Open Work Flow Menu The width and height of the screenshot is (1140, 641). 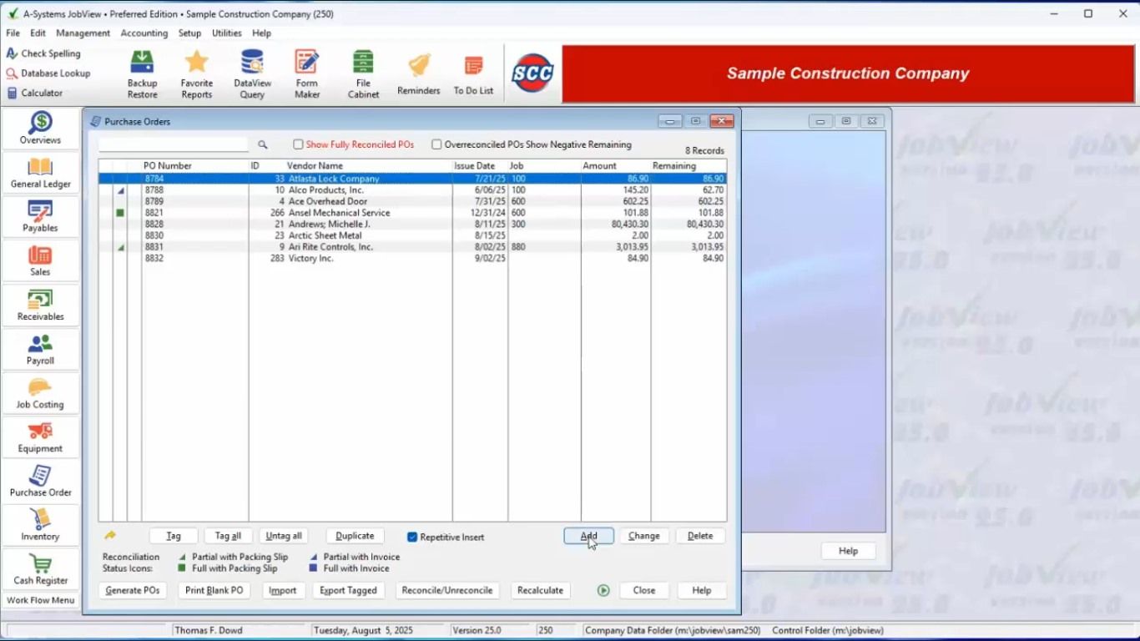tap(40, 600)
